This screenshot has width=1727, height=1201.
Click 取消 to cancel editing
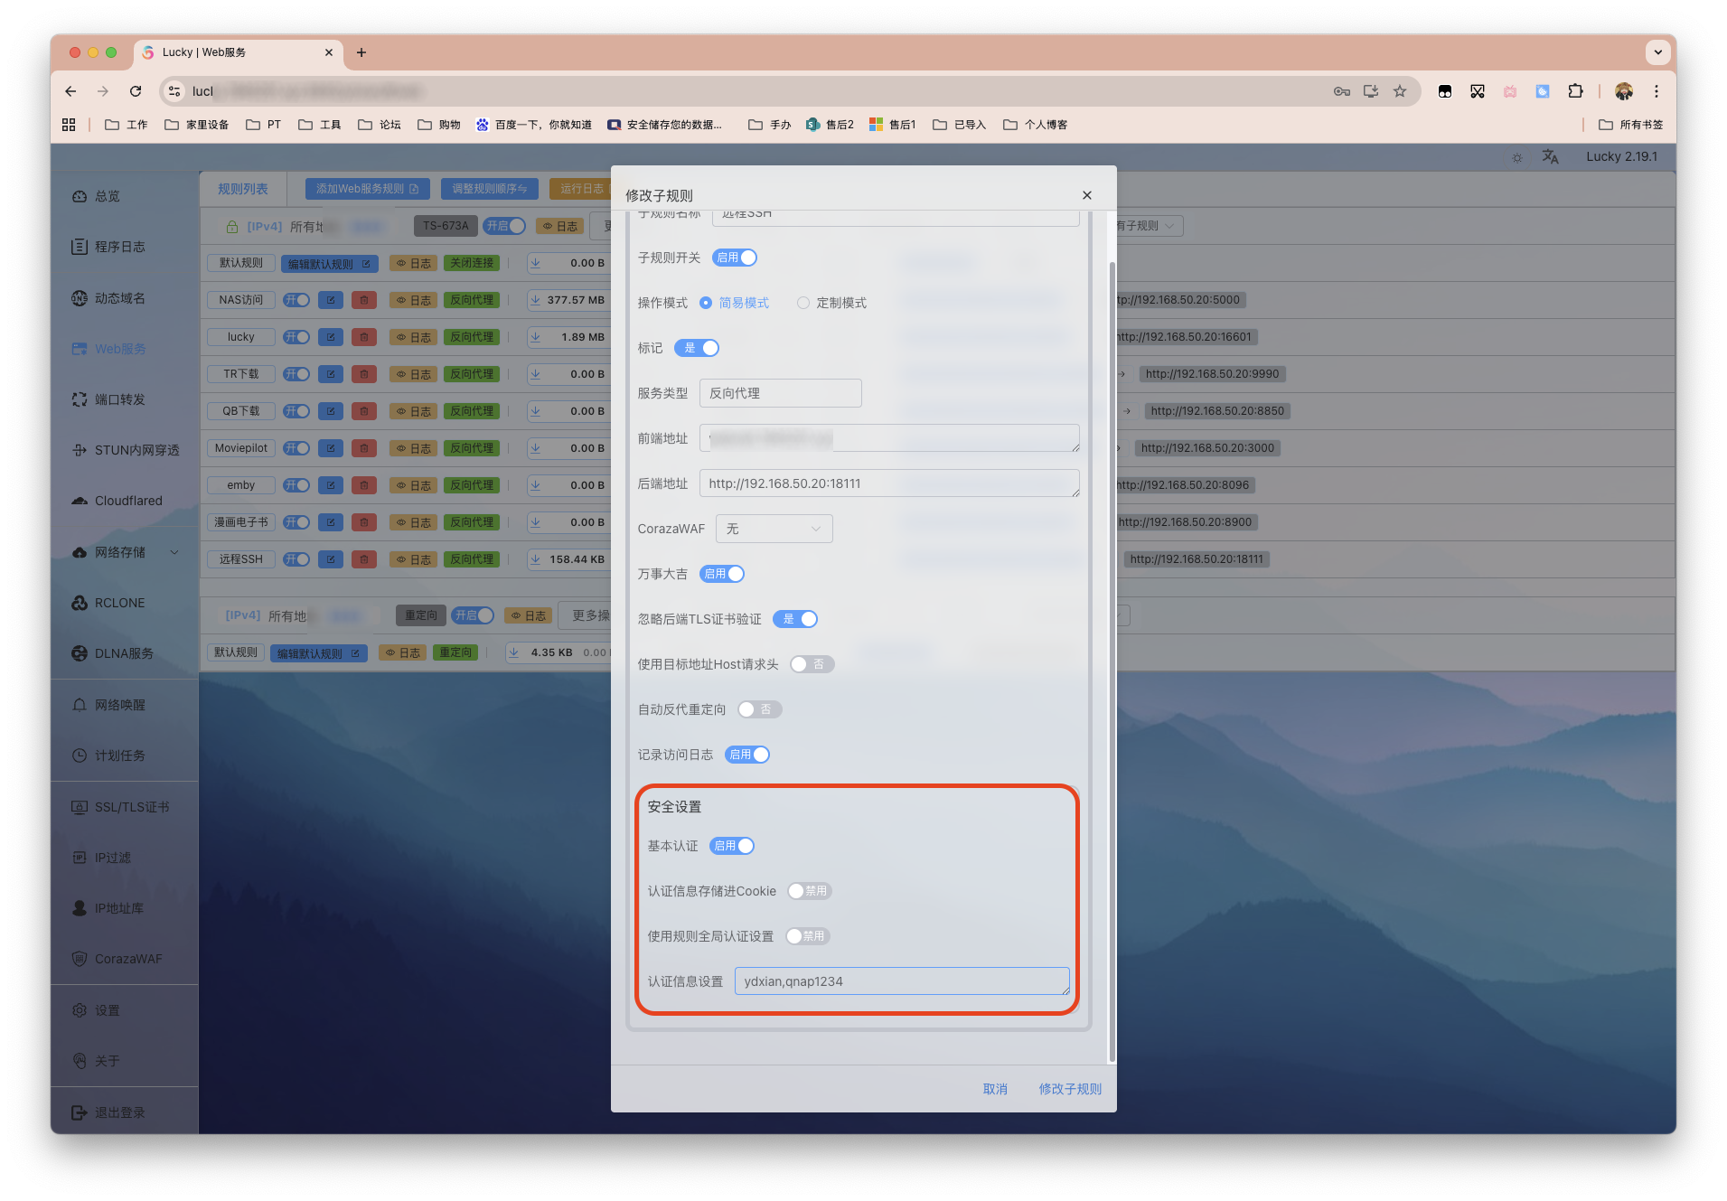tap(994, 1089)
